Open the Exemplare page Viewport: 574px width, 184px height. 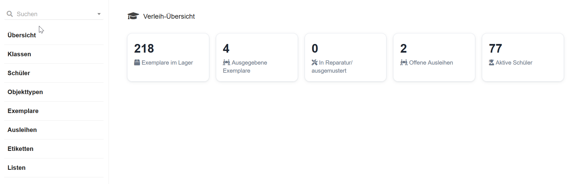click(23, 111)
